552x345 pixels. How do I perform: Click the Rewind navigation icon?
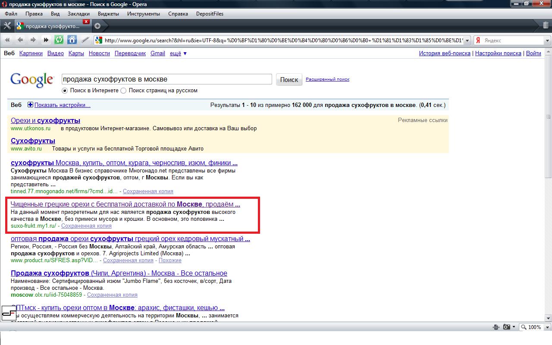coord(7,40)
